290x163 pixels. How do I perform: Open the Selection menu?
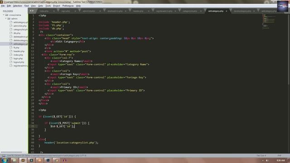click(x=17, y=6)
